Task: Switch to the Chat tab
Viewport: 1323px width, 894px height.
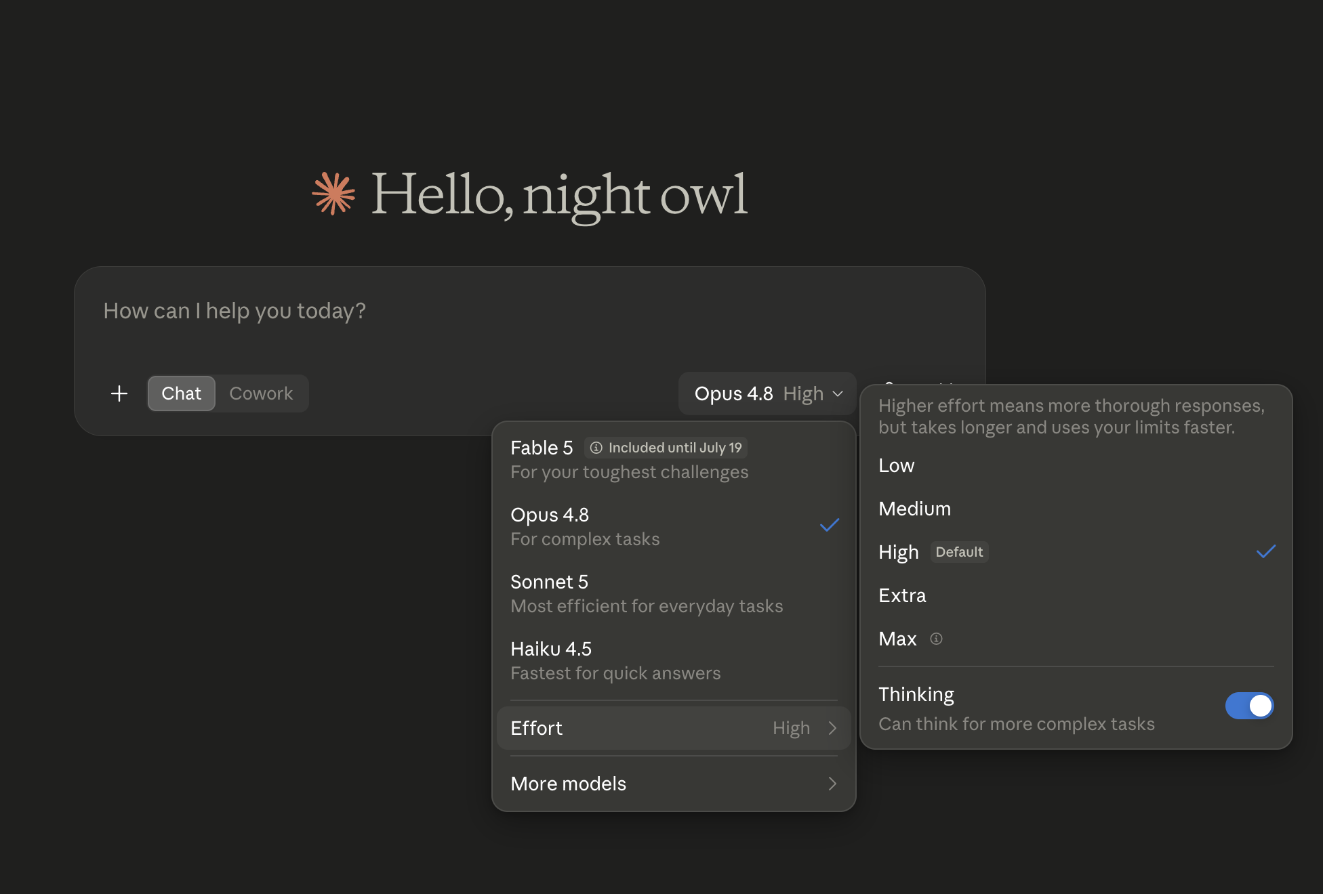Action: 182,393
